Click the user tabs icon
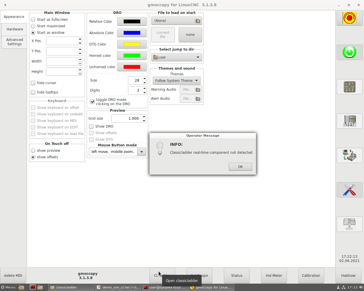 [x=349, y=224]
